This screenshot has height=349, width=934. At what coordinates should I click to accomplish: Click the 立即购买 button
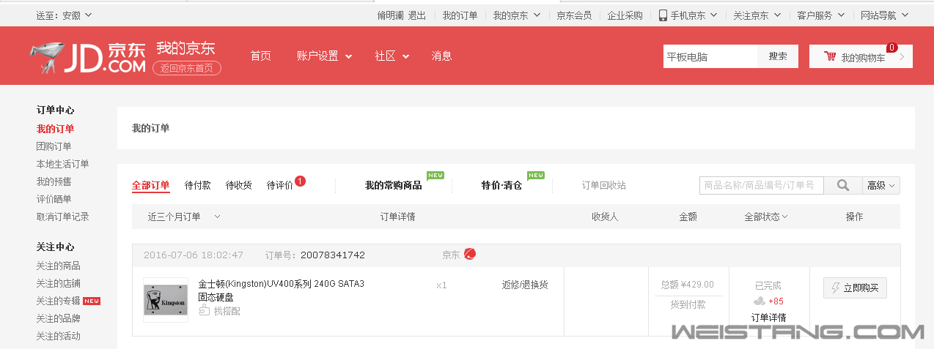click(855, 288)
